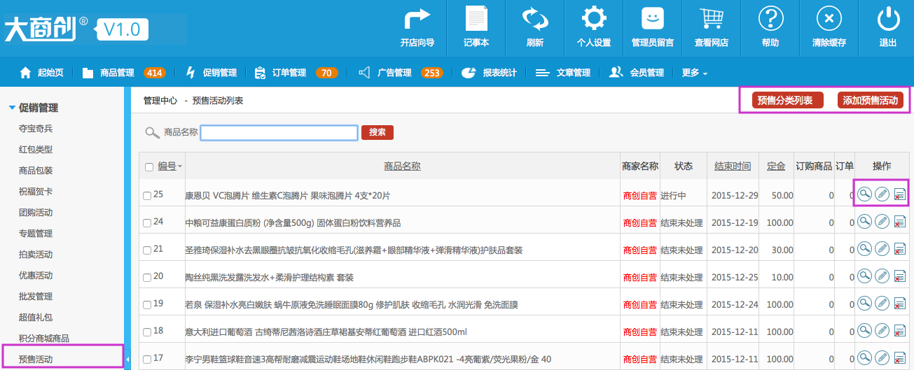Check the box for item 21
This screenshot has width=914, height=370.
(x=147, y=250)
